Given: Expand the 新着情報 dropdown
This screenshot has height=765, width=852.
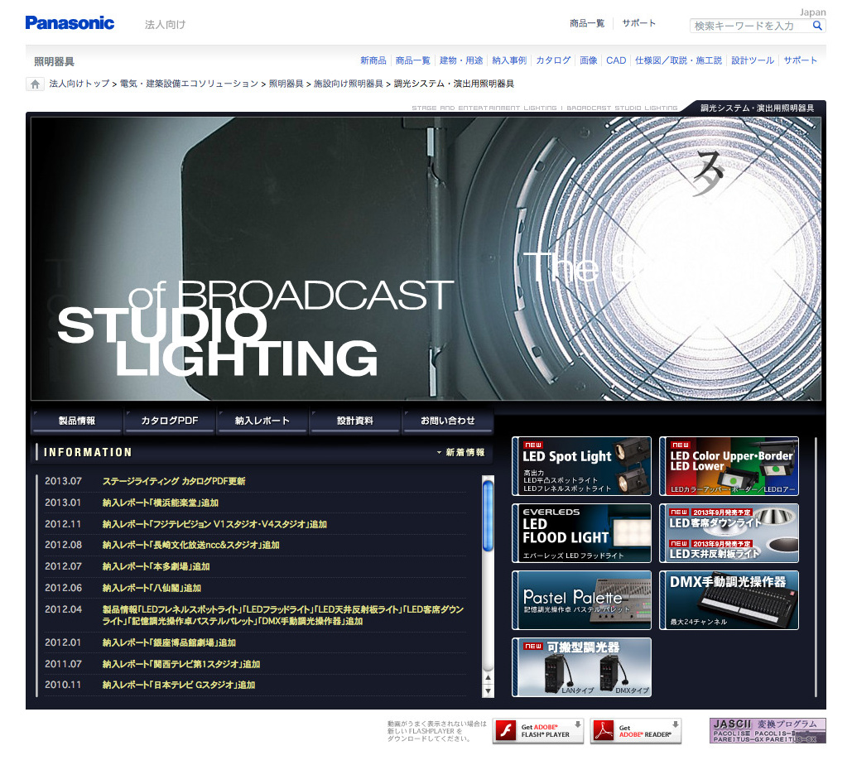Looking at the screenshot, I should click(x=461, y=453).
